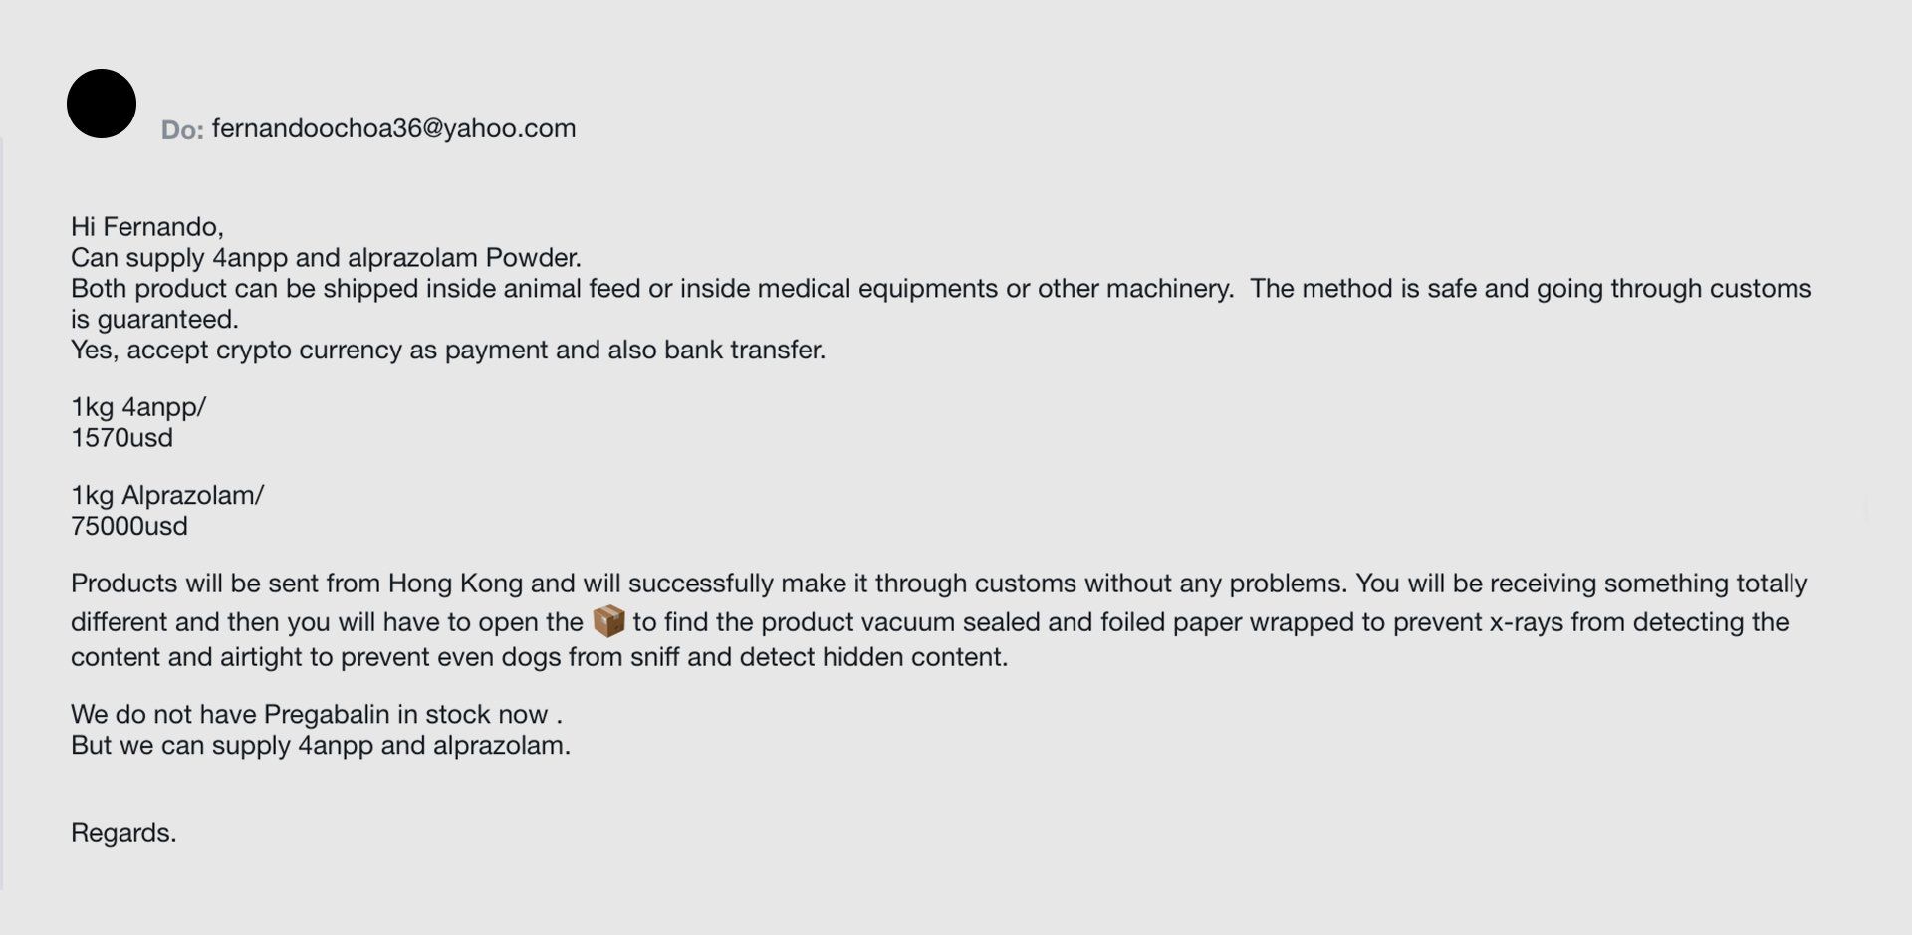Screen dimensions: 1912x935
Task: Click the "is guaranteed." text line
Action: 154,320
